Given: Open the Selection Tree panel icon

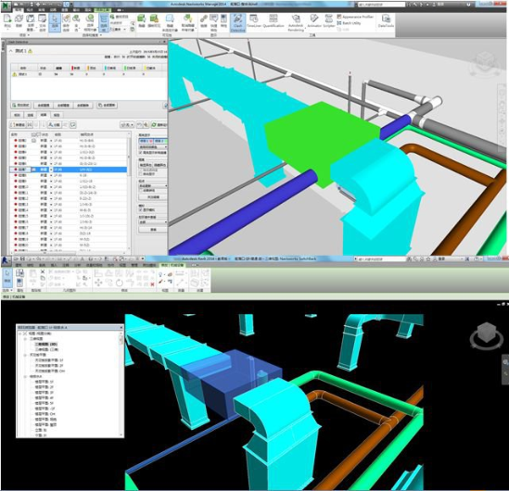Looking at the screenshot, I should tap(104, 23).
